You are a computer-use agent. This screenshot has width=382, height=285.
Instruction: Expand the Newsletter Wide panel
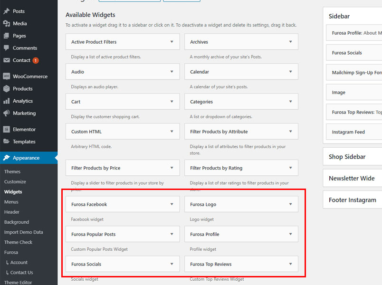[x=352, y=178]
